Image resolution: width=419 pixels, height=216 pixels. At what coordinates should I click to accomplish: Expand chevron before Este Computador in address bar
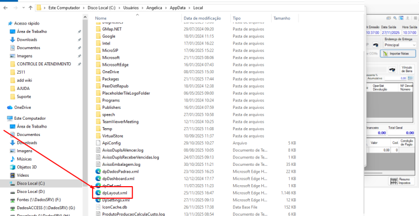(x=45, y=8)
